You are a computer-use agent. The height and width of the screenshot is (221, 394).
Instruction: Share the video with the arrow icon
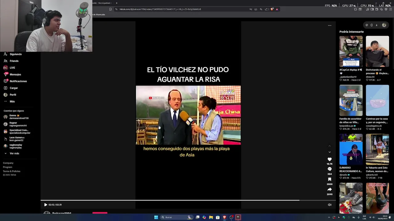[x=329, y=189]
